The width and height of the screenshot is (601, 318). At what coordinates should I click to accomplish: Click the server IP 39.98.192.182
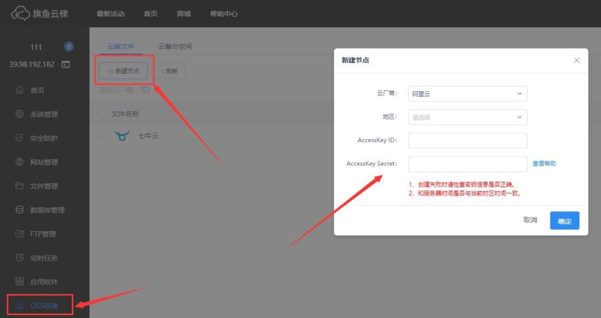point(32,64)
